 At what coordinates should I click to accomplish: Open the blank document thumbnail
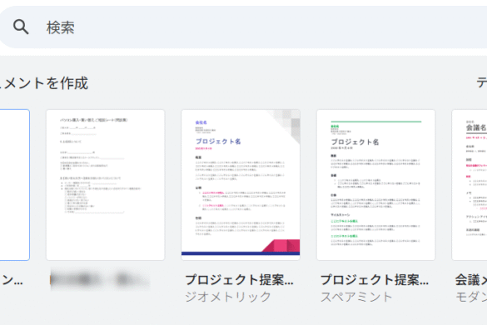(15, 185)
